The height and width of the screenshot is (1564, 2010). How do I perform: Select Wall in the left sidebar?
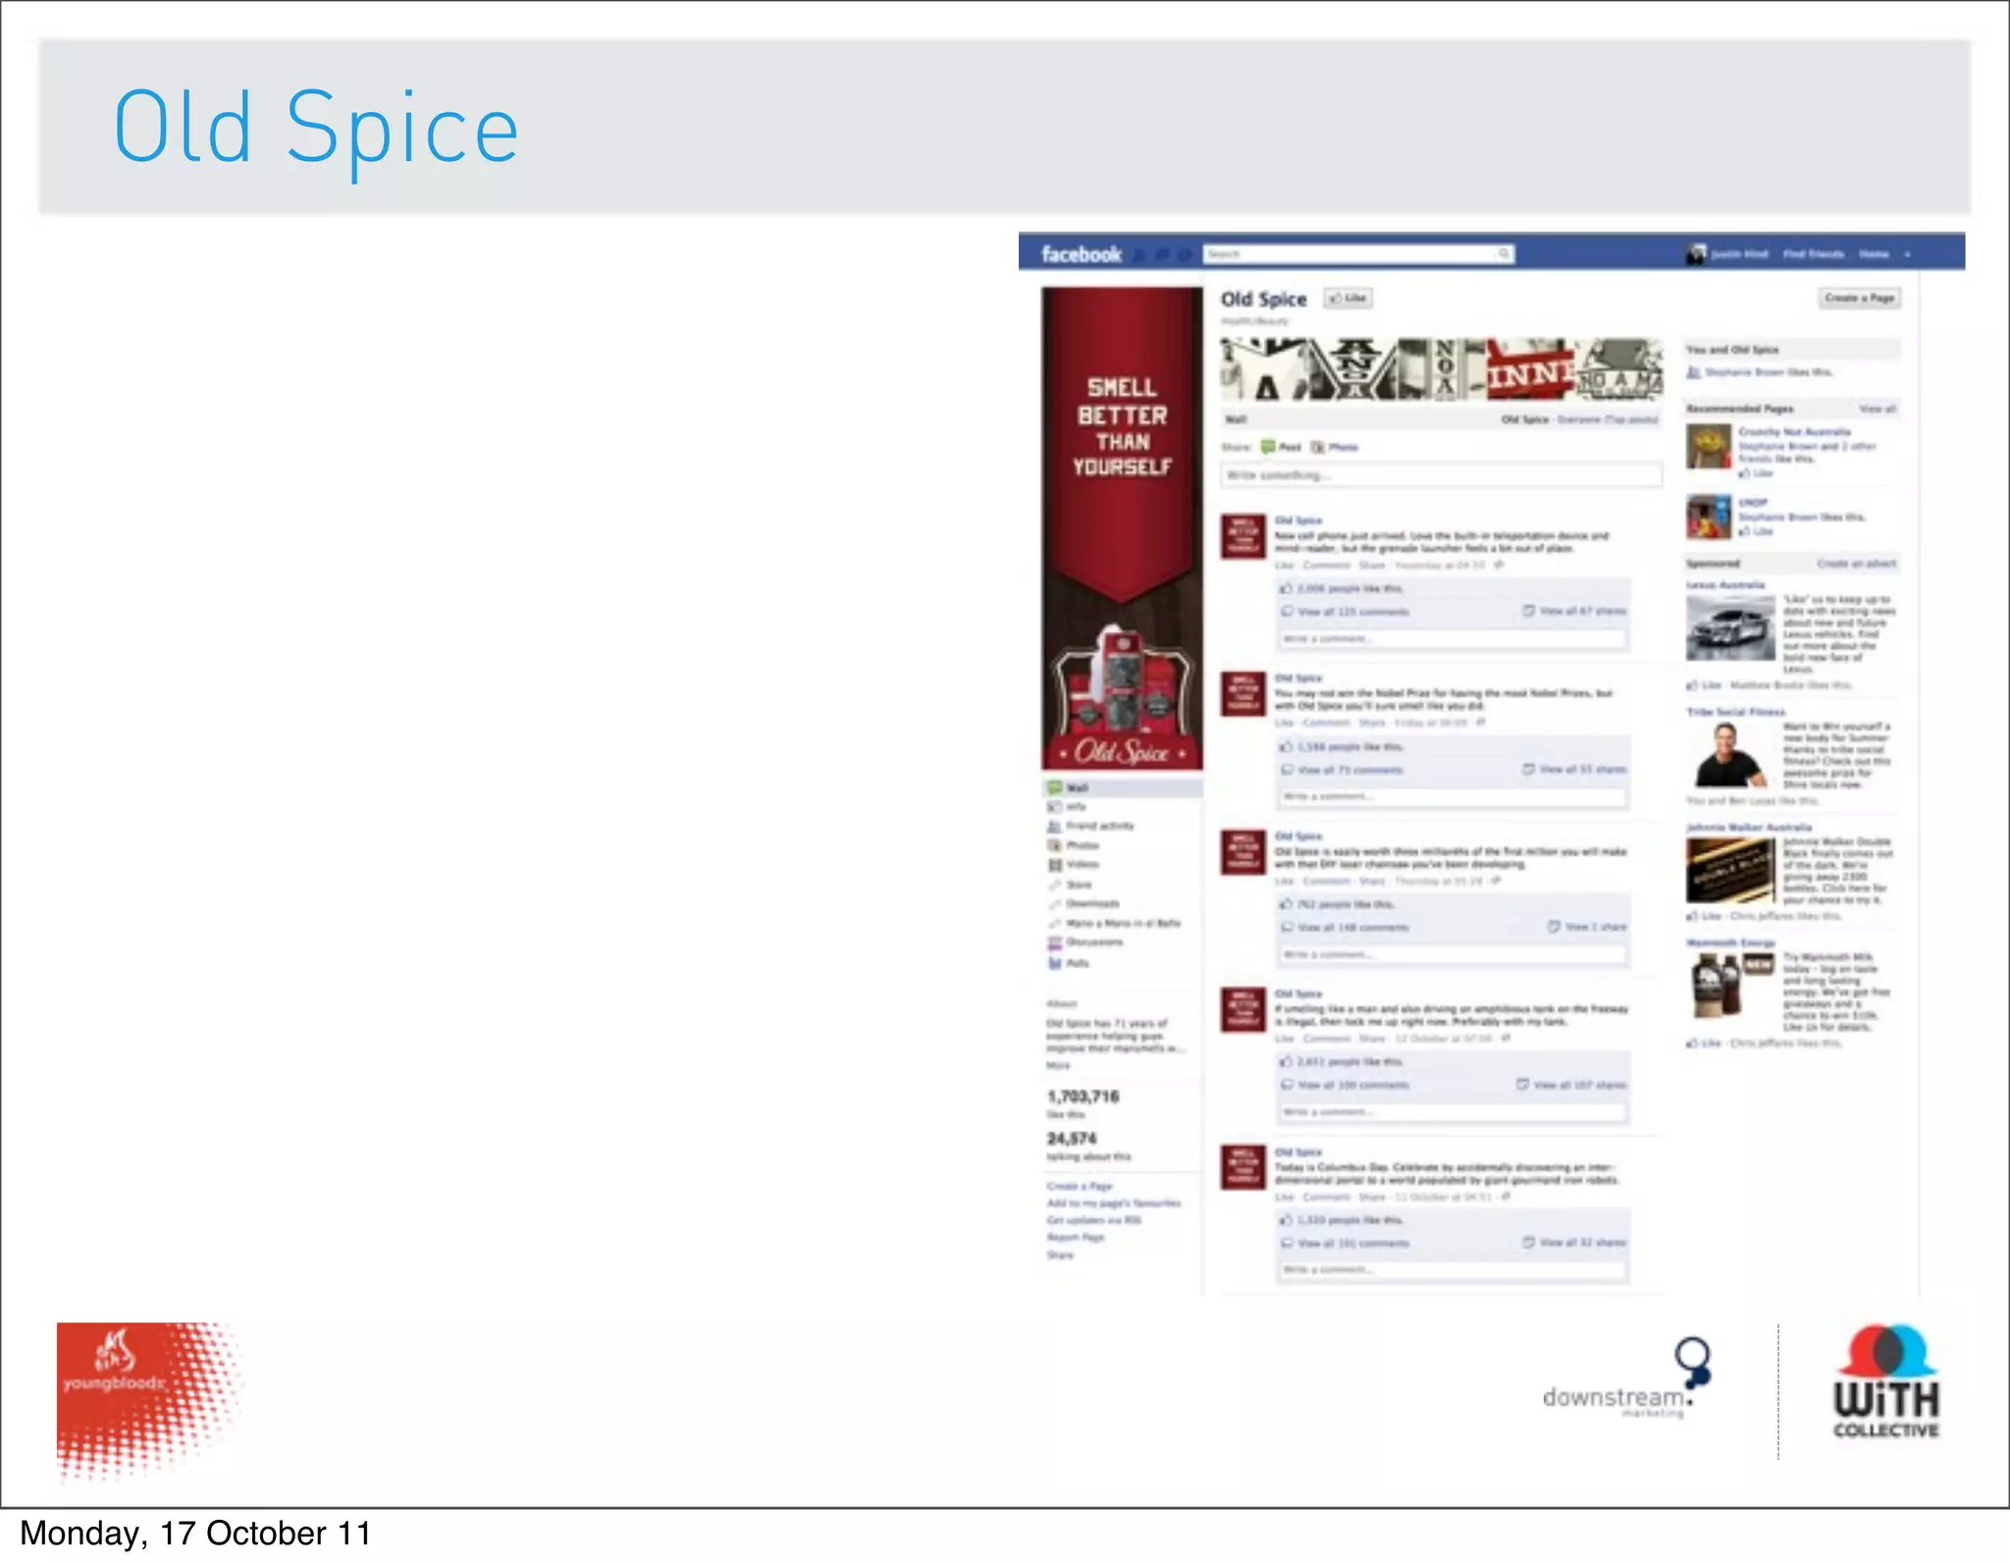[1122, 787]
